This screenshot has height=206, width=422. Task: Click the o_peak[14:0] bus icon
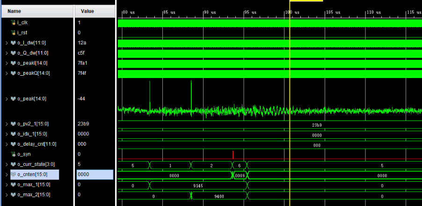(13, 99)
